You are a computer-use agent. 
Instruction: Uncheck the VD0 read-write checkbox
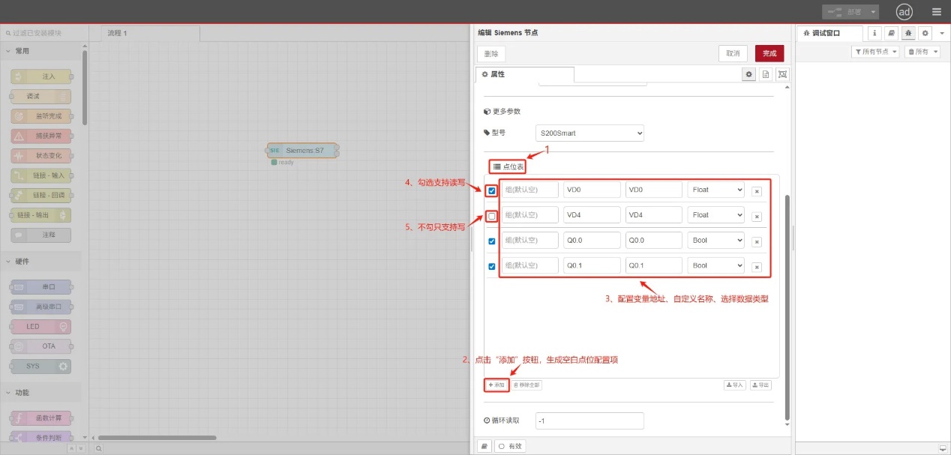pyautogui.click(x=492, y=190)
